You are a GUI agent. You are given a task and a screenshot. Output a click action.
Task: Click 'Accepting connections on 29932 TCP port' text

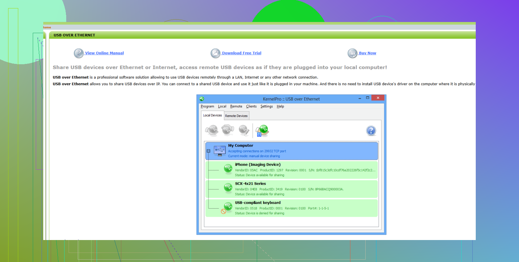[x=257, y=151]
